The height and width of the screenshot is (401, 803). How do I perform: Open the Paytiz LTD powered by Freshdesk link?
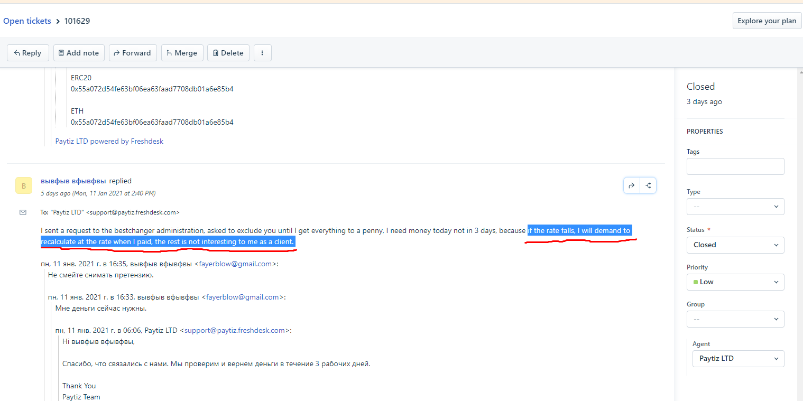coord(109,142)
